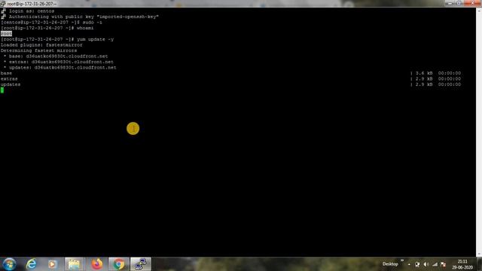
Task: Maximize the PuTTY window
Action: coord(459,3)
